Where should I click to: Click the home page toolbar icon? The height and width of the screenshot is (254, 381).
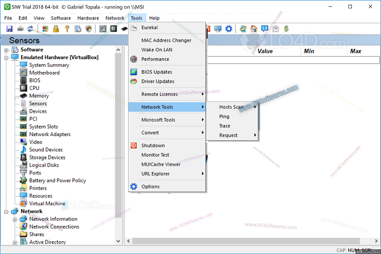(x=254, y=29)
